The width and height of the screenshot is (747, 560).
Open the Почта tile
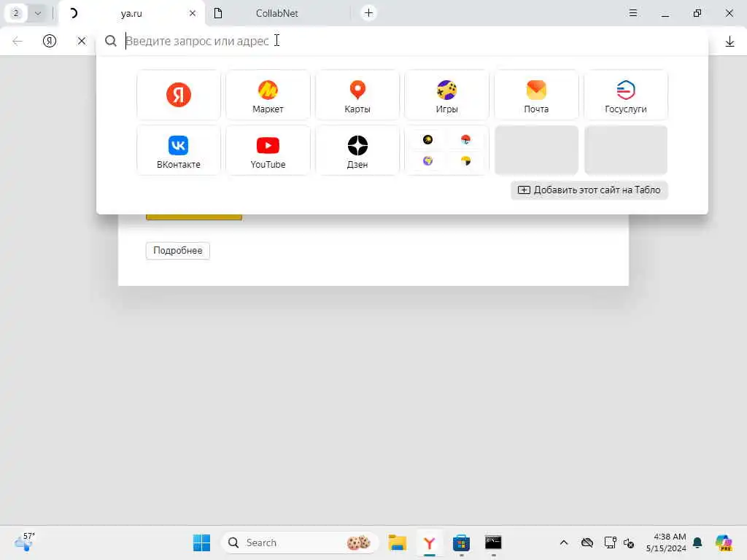point(536,95)
